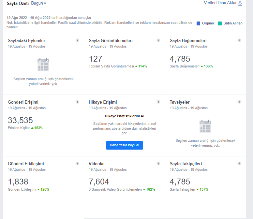Open the Gönderi Erişimi card title
The height and width of the screenshot is (219, 253).
[x=23, y=102]
